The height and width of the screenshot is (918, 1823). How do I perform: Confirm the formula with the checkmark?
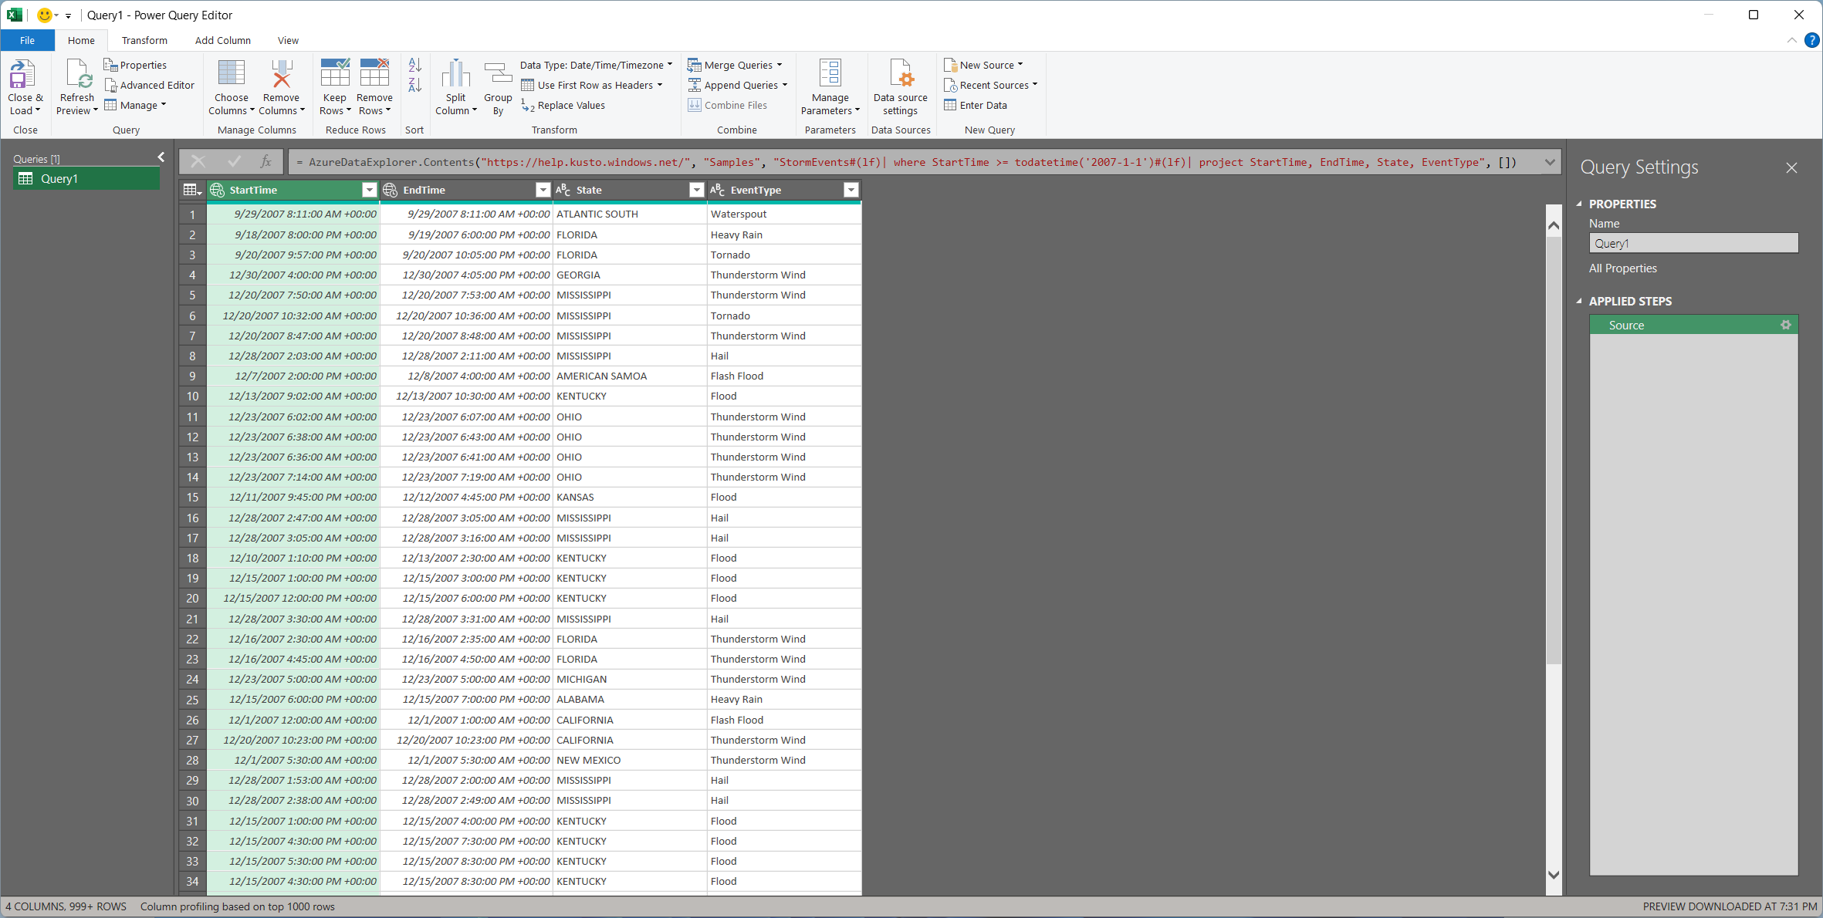coord(234,162)
